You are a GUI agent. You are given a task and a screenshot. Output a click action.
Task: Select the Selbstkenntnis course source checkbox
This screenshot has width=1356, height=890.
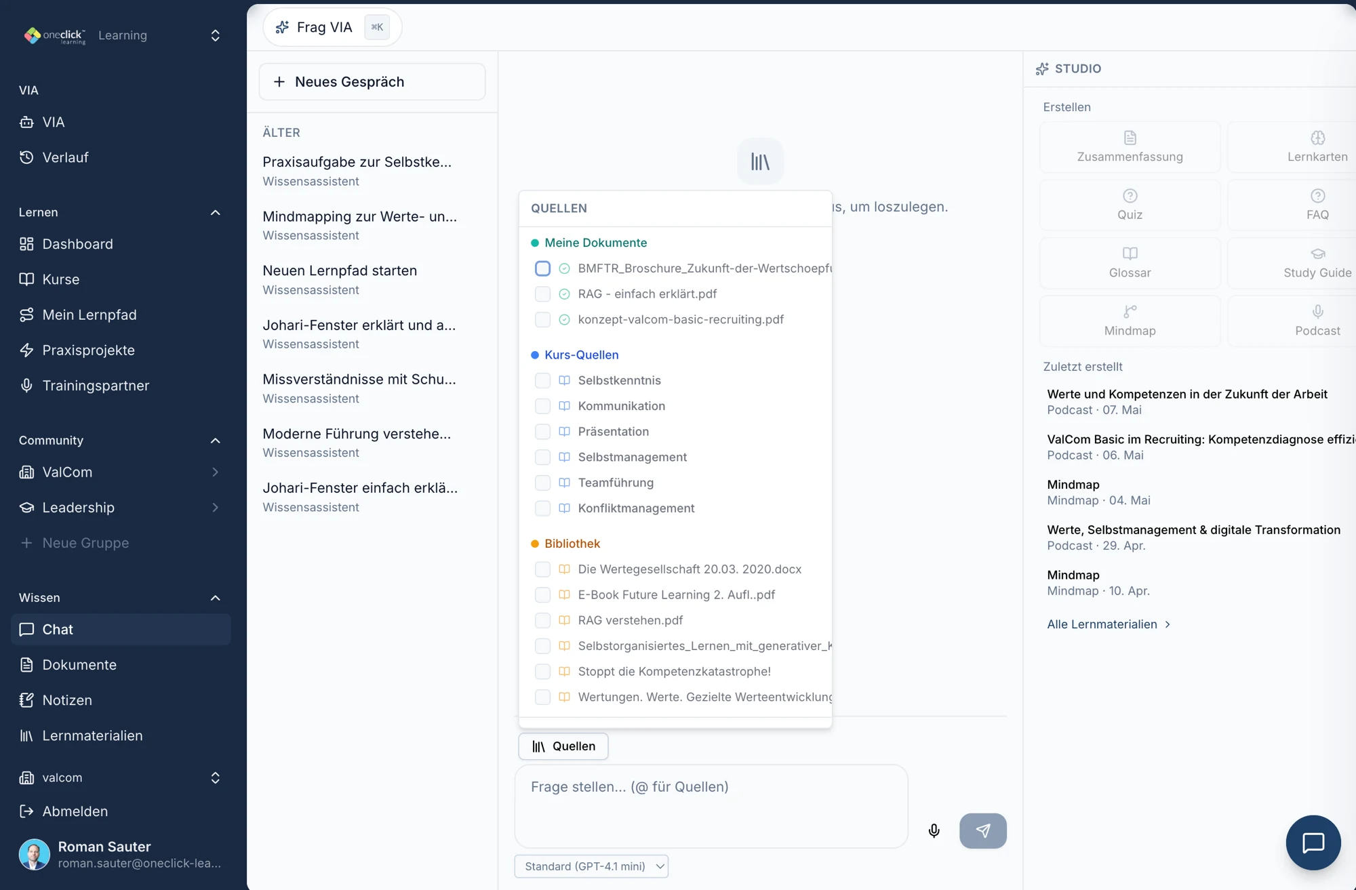542,380
